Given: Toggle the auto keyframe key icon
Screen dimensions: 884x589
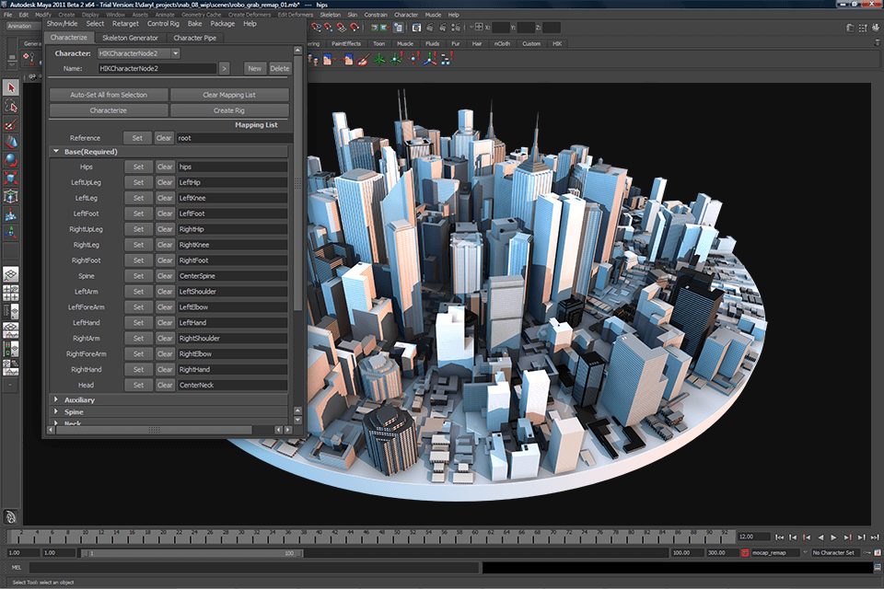Looking at the screenshot, I should [868, 552].
